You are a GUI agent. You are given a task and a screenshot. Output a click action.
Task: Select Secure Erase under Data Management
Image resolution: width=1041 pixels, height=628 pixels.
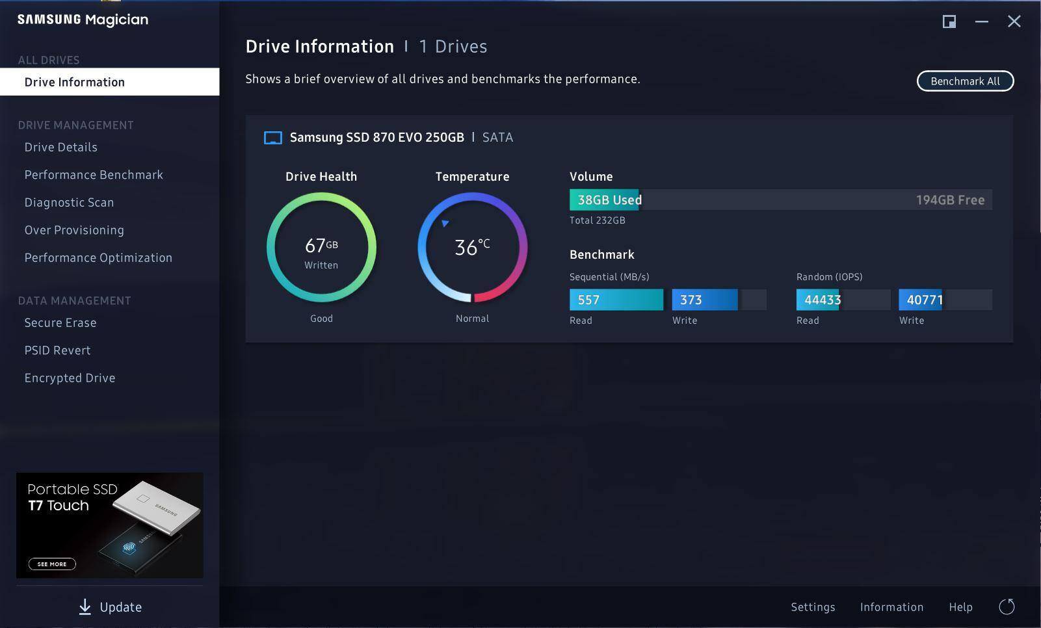[x=60, y=323]
